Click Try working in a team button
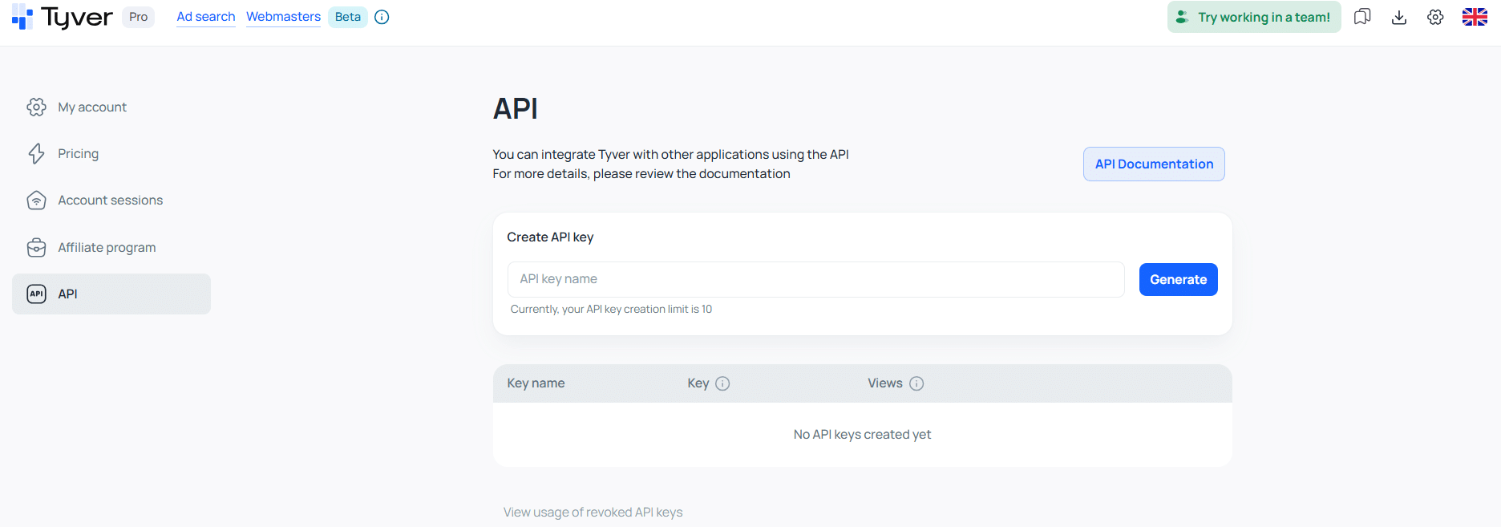The width and height of the screenshot is (1501, 527). (1254, 17)
